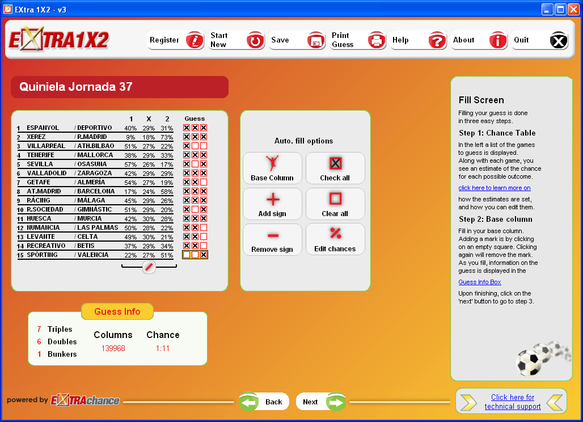
Task: Uncheck the X box for Xerez / R.Madrid
Action: [195, 137]
